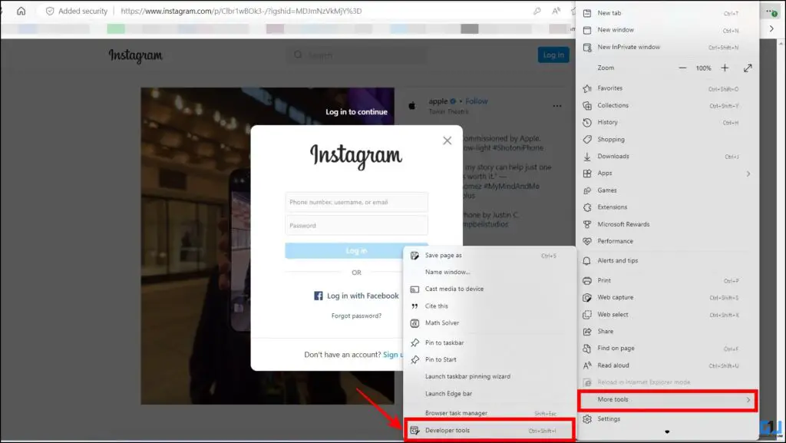Image resolution: width=786 pixels, height=443 pixels.
Task: Click Log in with Facebook link
Action: (356, 296)
